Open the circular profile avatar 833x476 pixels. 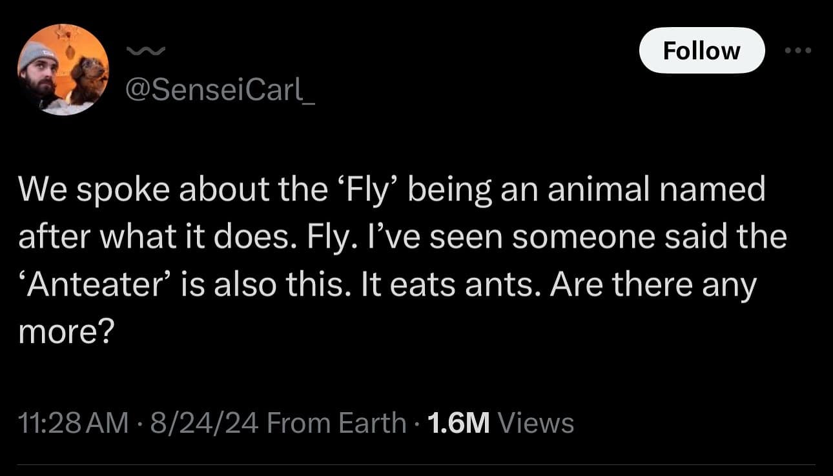(63, 70)
